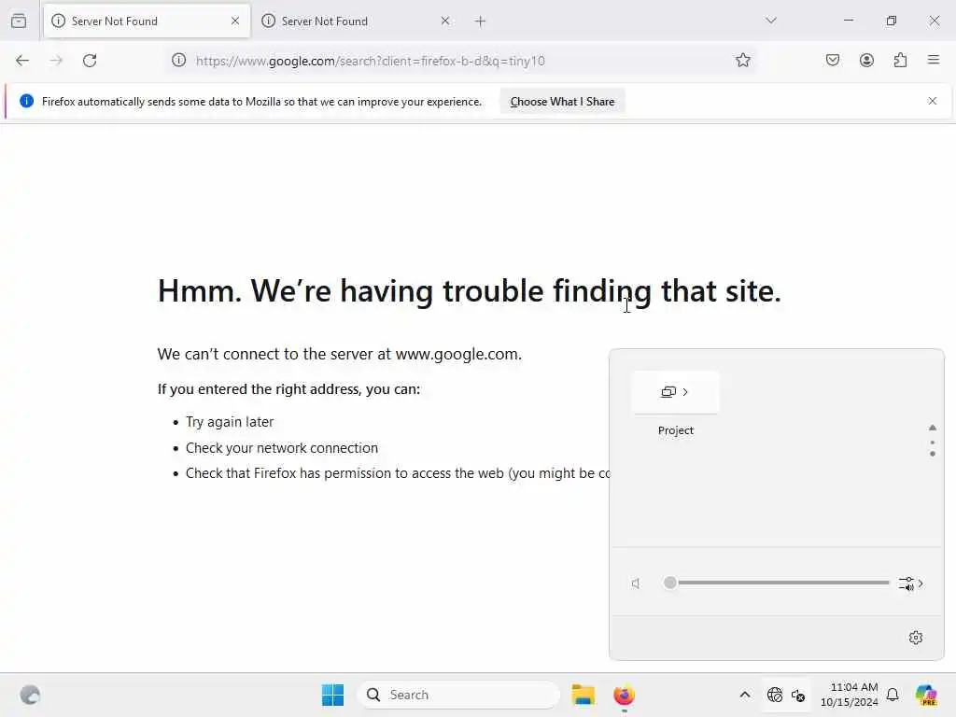Close the first Server Not Found tab
Viewport: 956px width, 717px height.
pyautogui.click(x=235, y=21)
